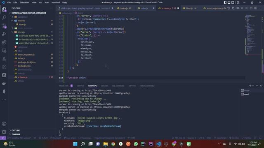Screen dimensions: 264x148
Task: Show additional activity bar views ellipsis
Action: 4,99
